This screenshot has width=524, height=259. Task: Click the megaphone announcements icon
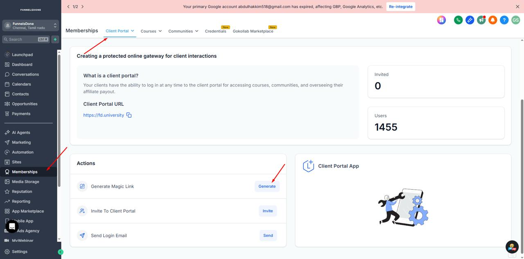coord(481,20)
